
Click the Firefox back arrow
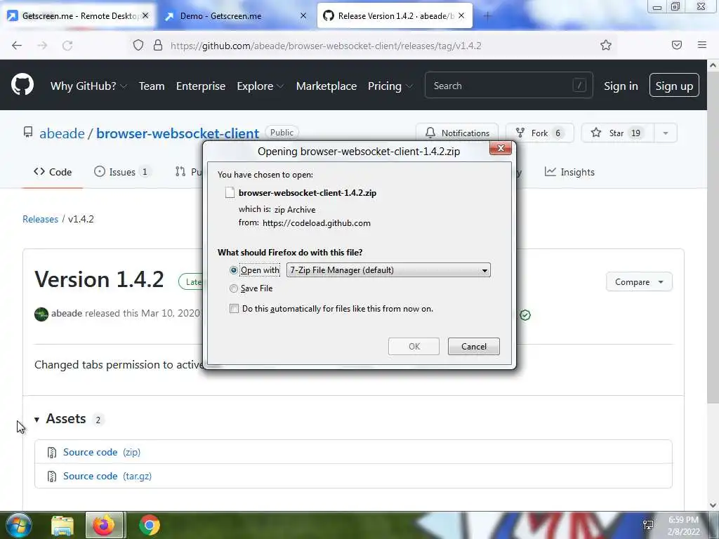(17, 46)
